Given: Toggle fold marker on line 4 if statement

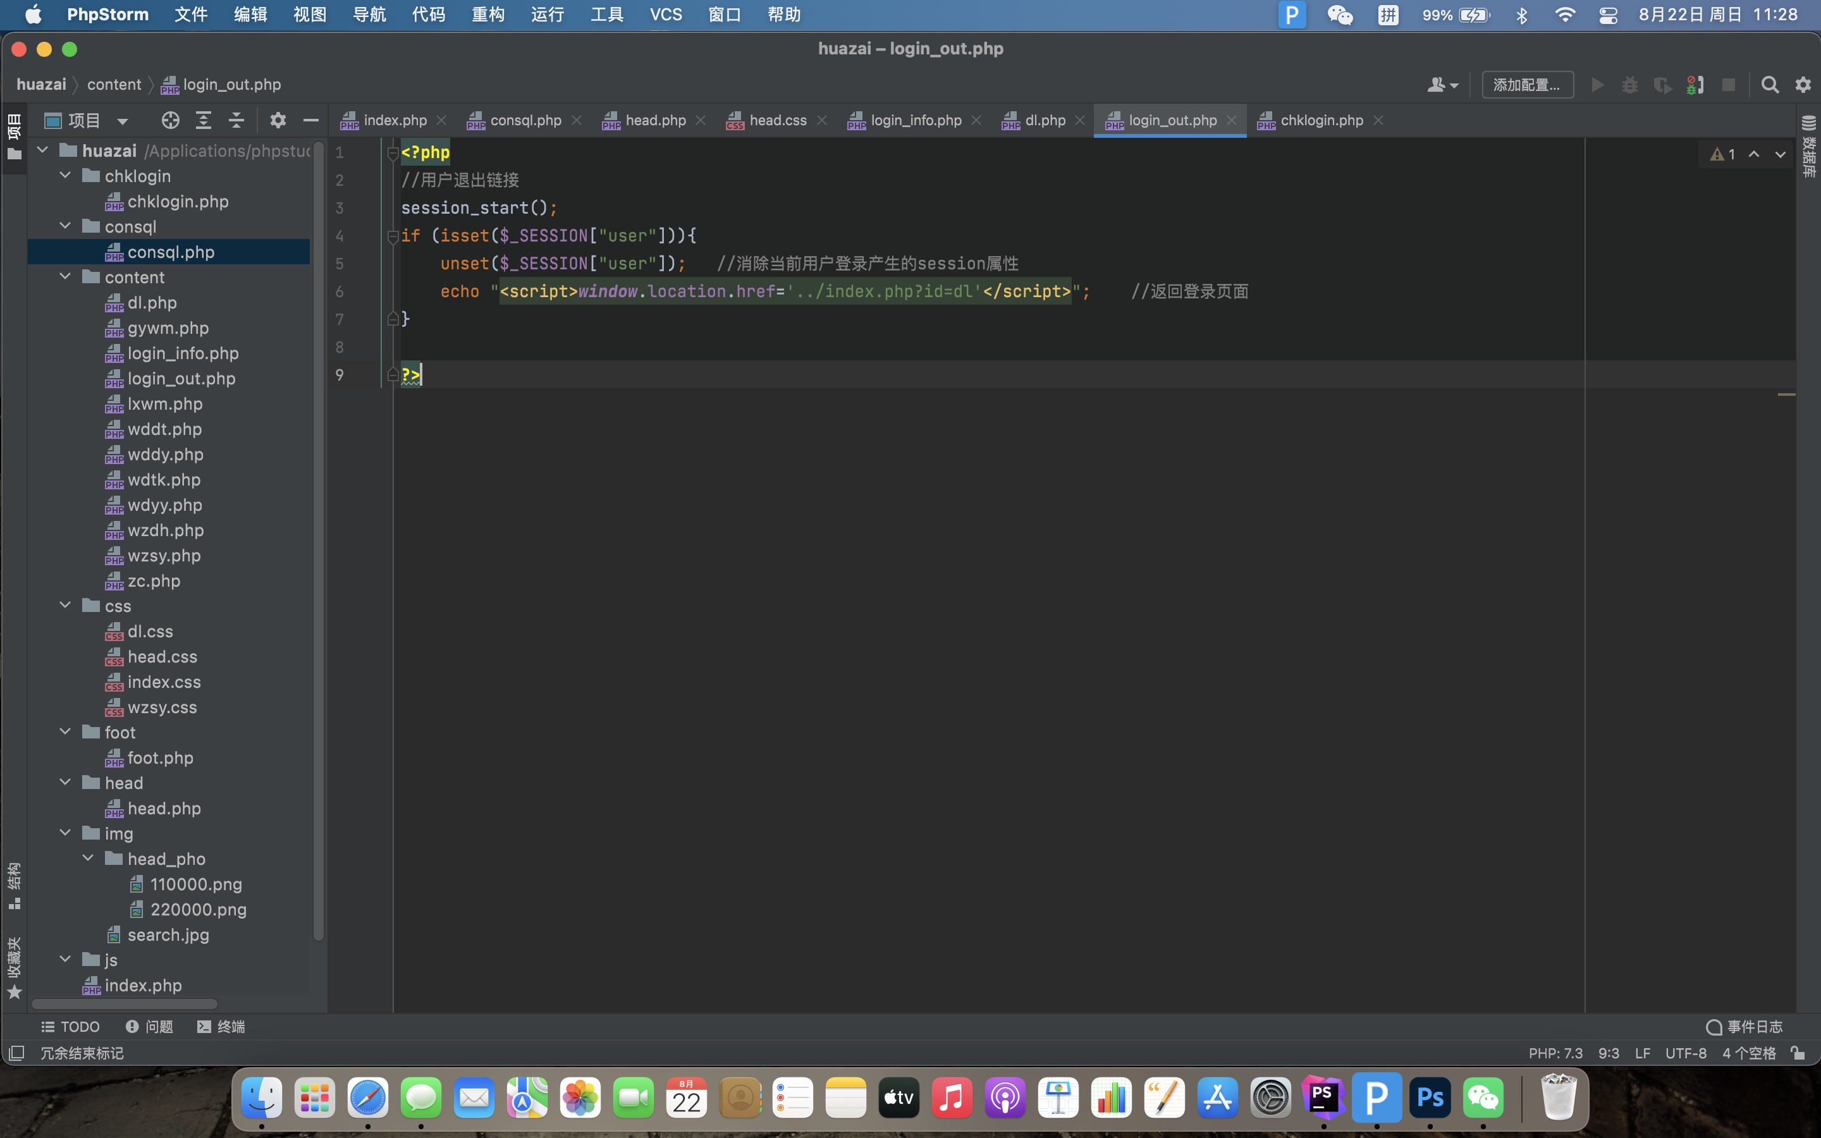Looking at the screenshot, I should [x=392, y=236].
